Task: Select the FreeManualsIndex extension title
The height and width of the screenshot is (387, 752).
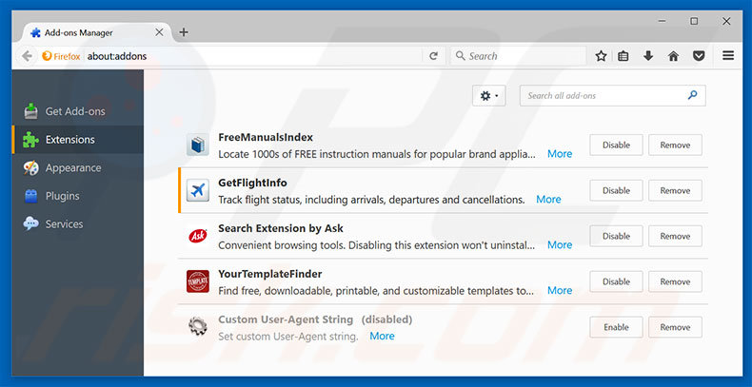Action: (x=266, y=137)
